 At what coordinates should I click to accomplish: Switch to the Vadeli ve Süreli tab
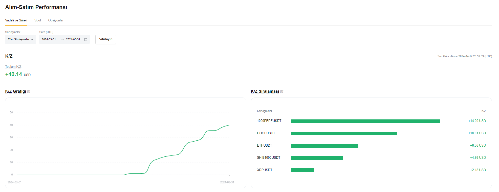point(16,20)
